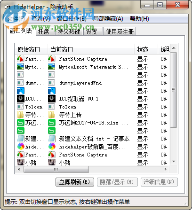This screenshot has height=210, width=192.
Task: Sort by 状态 column header
Action: pyautogui.click(x=146, y=49)
